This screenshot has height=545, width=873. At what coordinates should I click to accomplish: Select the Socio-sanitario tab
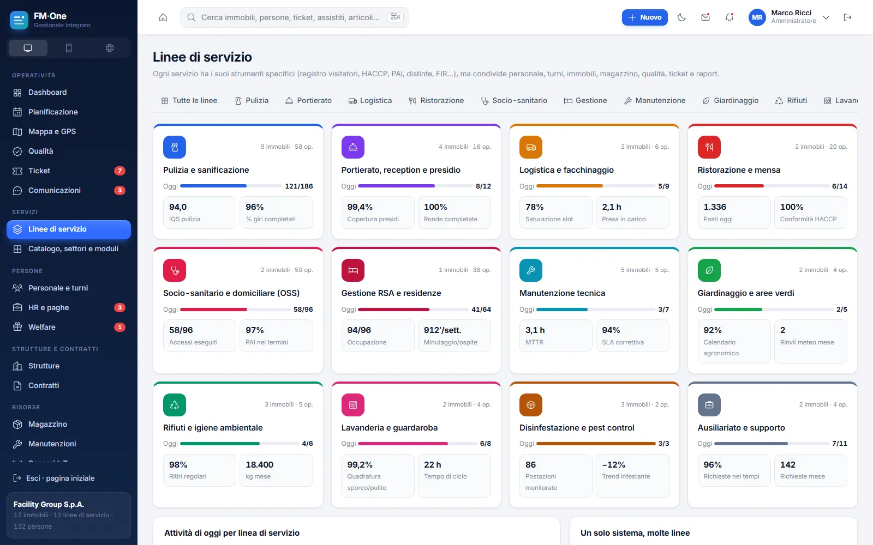pyautogui.click(x=514, y=100)
